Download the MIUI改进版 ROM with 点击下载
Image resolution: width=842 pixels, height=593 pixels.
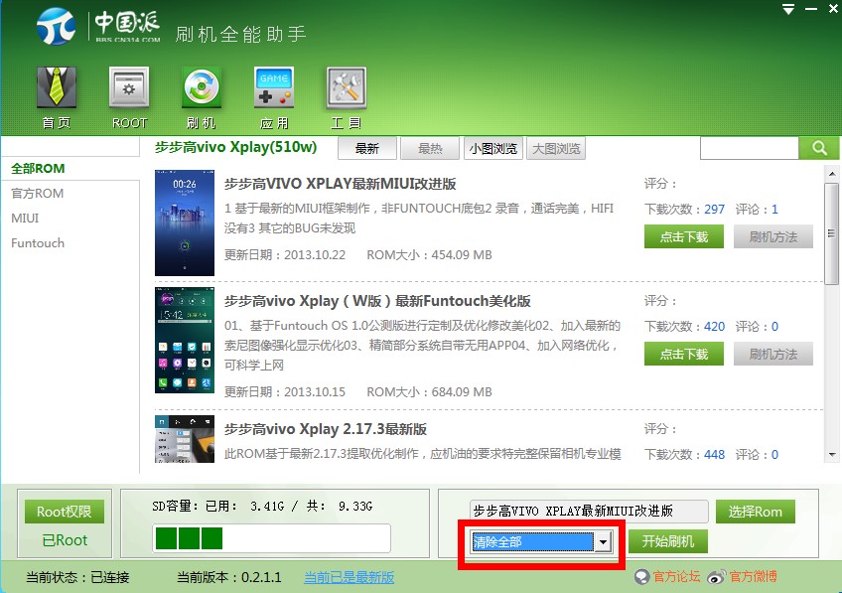(683, 236)
